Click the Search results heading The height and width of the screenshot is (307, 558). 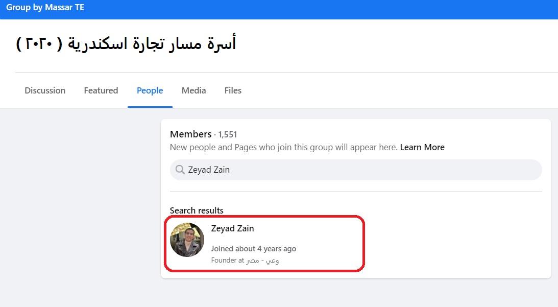(x=197, y=210)
